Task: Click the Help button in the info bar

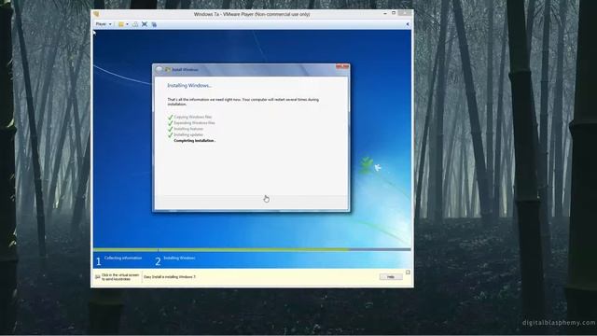Action: pyautogui.click(x=391, y=277)
